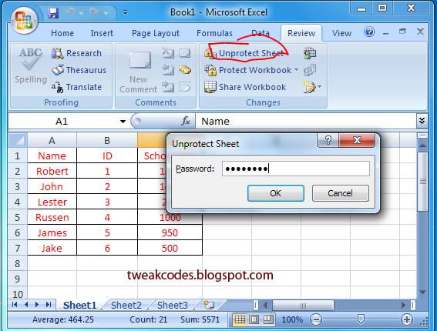Select the cell containing Robert
Screen dimensions: 437x331
52,171
